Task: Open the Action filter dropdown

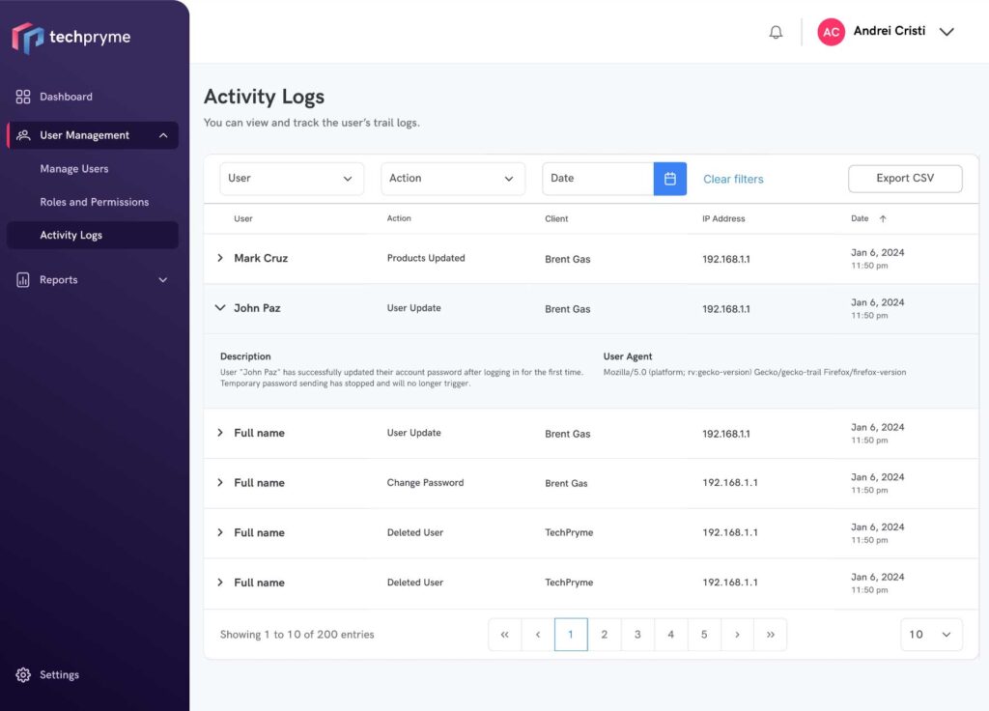Action: (453, 179)
